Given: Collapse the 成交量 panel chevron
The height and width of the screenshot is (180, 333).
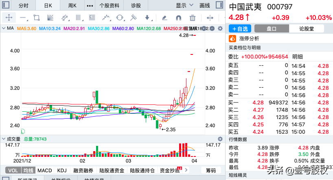Looking at the screenshot, I should coord(4,139).
